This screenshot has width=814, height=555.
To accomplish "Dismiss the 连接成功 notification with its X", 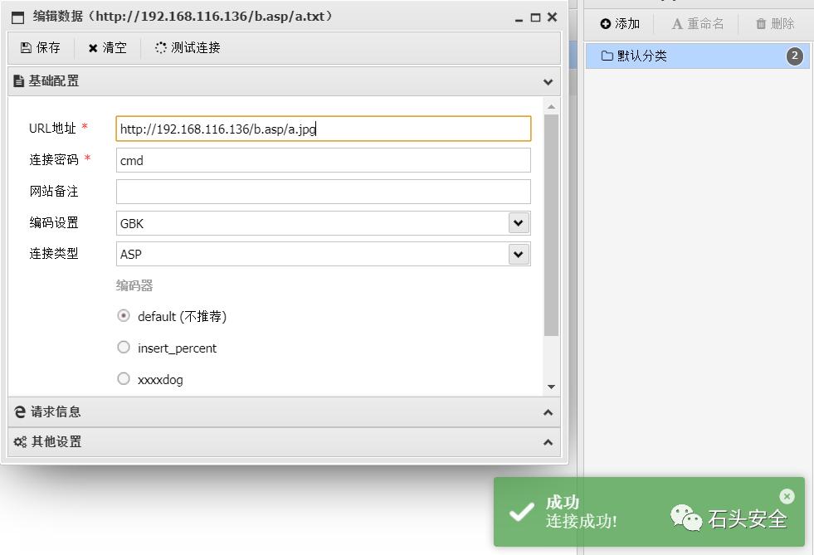I will click(x=787, y=496).
